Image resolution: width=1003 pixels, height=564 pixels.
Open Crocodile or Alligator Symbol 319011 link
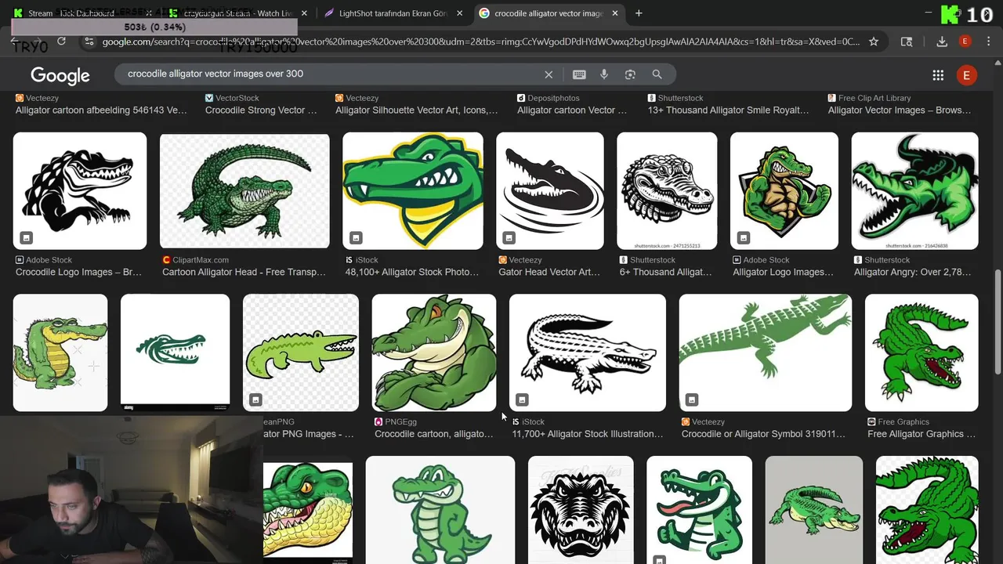coord(763,434)
